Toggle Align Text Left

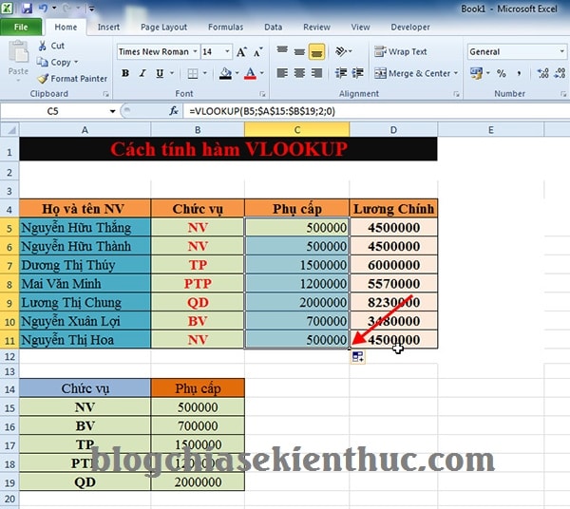coord(282,73)
